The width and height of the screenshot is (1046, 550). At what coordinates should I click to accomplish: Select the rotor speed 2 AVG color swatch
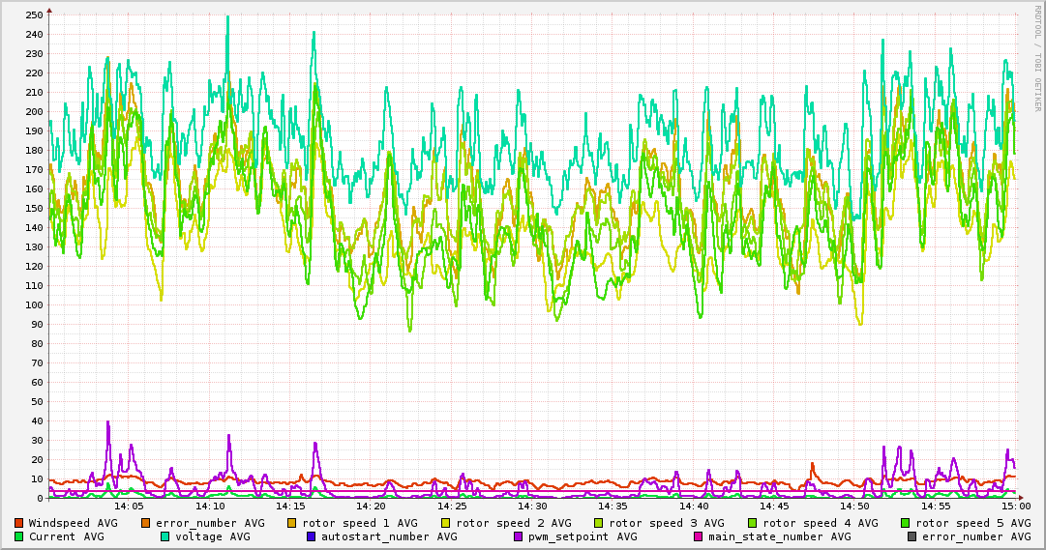(446, 523)
